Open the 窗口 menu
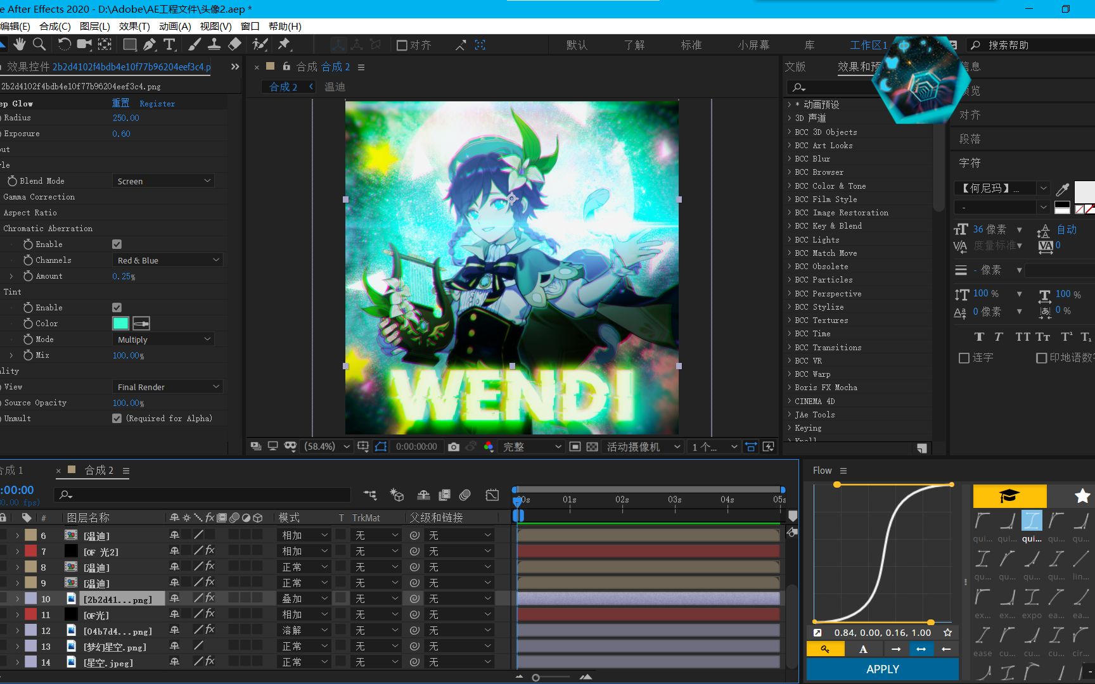This screenshot has height=684, width=1095. tap(250, 26)
